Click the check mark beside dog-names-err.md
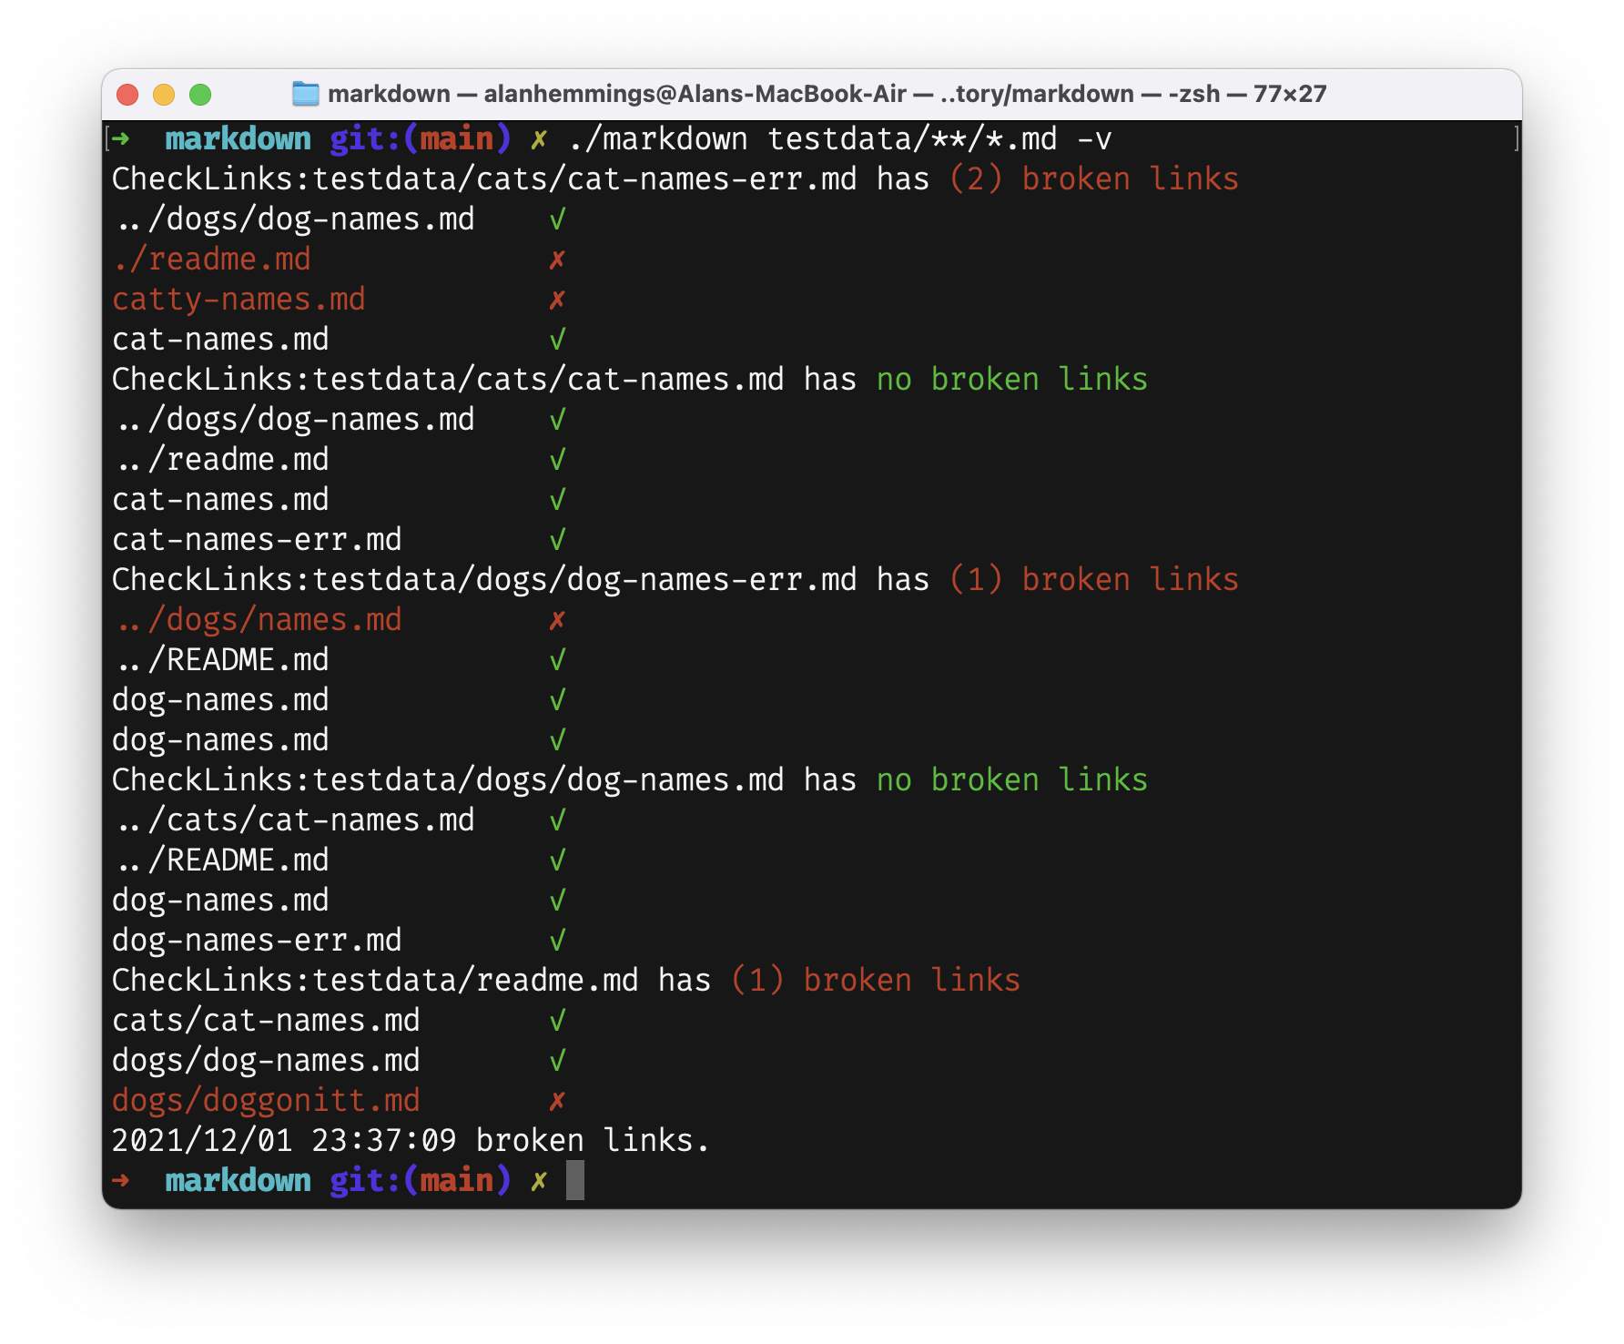Viewport: 1624px width, 1344px height. tap(557, 941)
